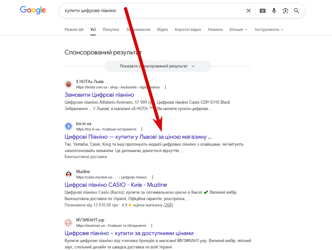Click the (268) reviews count link
This screenshot has height=250, width=332.
(x=168, y=205)
